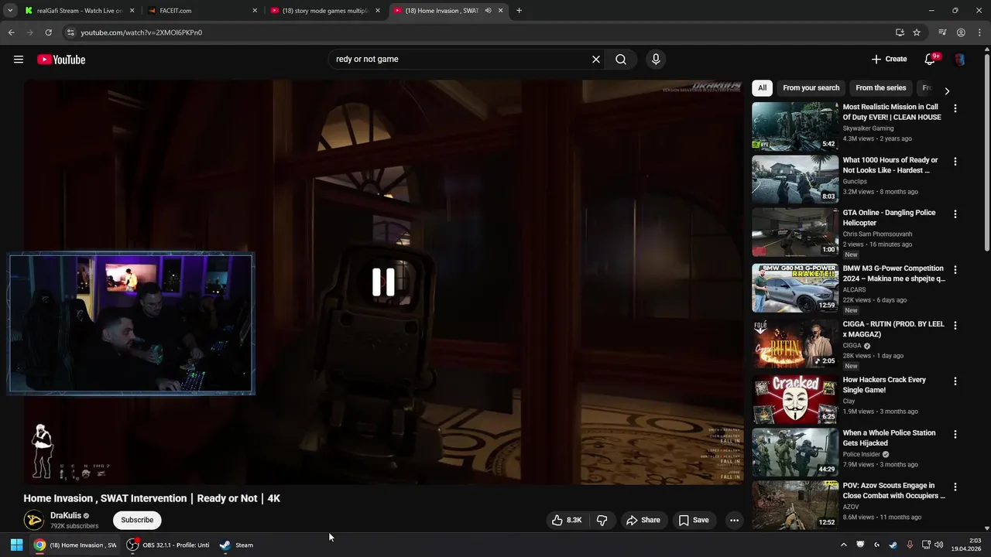
Task: Open options for CIGGA - RUTIN video
Action: point(955,326)
